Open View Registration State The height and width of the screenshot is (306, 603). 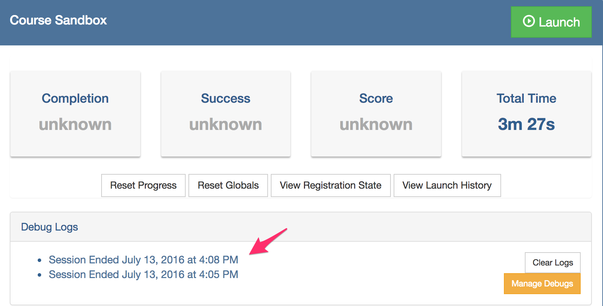(330, 185)
